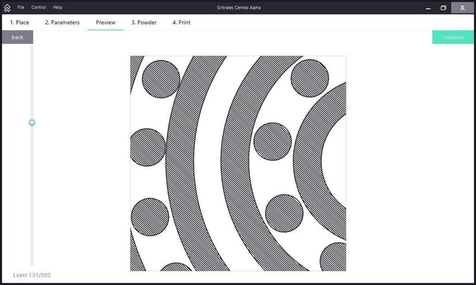This screenshot has width=476, height=285.
Task: Close the Sintratec Central Alpha window
Action: (462, 7)
